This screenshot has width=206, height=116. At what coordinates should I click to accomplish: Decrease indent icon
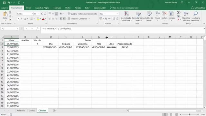(x=61, y=19)
